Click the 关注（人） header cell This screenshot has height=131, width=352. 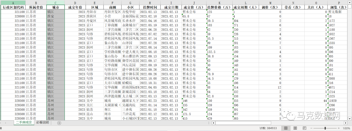316,7
